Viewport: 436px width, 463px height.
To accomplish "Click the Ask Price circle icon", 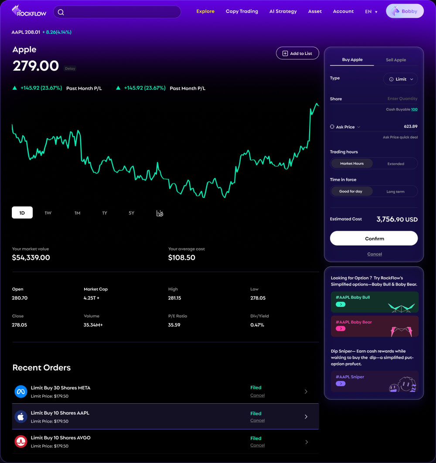I will click(332, 127).
